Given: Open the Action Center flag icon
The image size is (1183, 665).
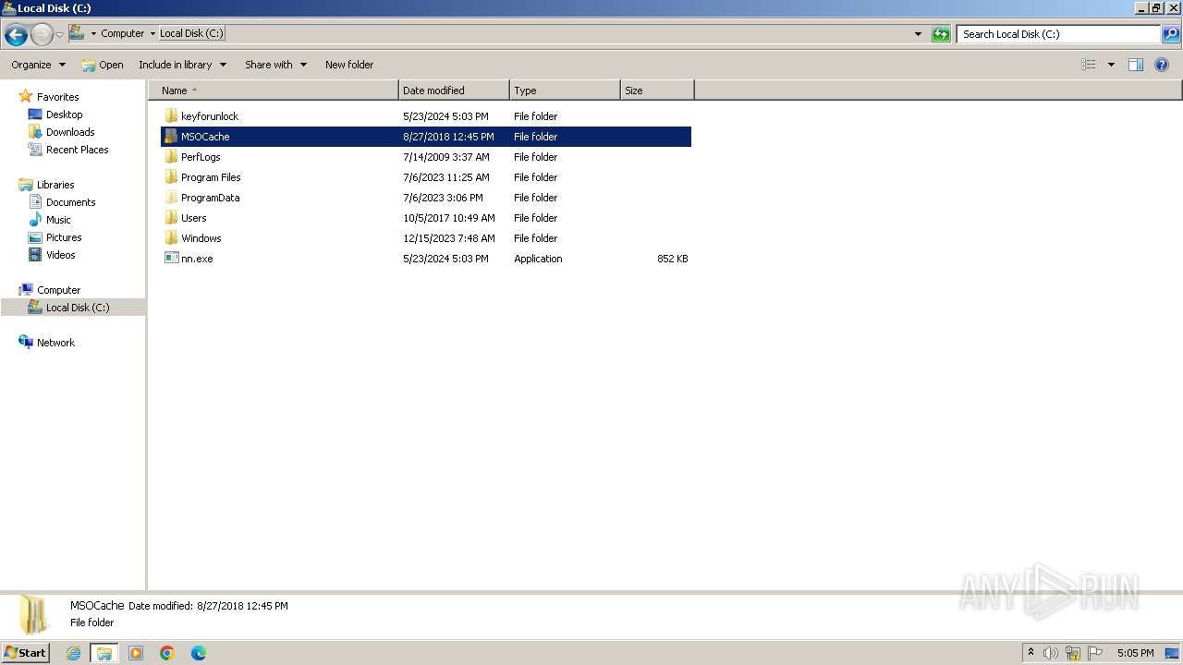Looking at the screenshot, I should 1095,653.
